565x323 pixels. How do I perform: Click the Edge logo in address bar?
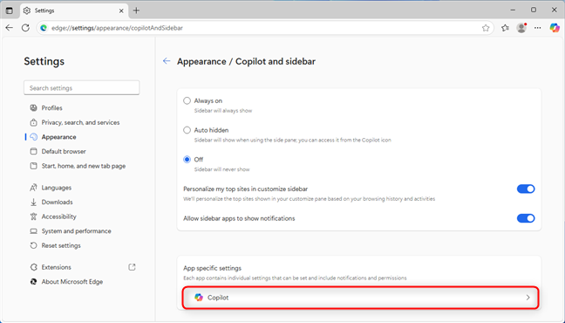point(44,28)
